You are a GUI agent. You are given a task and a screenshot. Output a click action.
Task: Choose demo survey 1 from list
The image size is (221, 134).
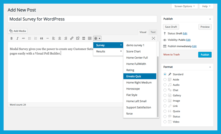pos(140,45)
